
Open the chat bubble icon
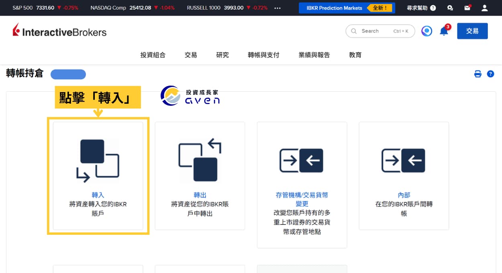point(450,8)
